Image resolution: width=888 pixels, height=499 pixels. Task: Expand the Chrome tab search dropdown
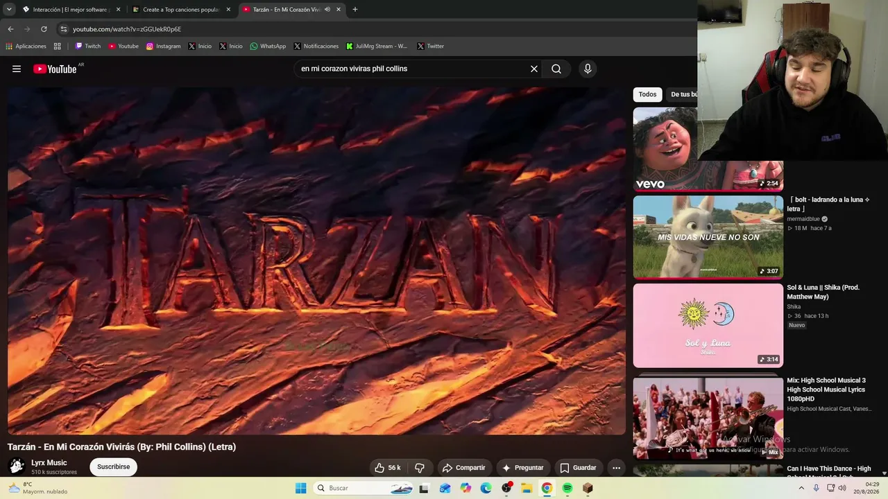click(9, 10)
